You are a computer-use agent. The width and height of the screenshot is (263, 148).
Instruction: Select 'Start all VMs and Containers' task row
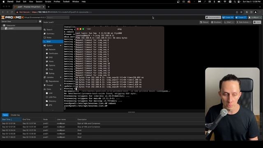point(103,123)
